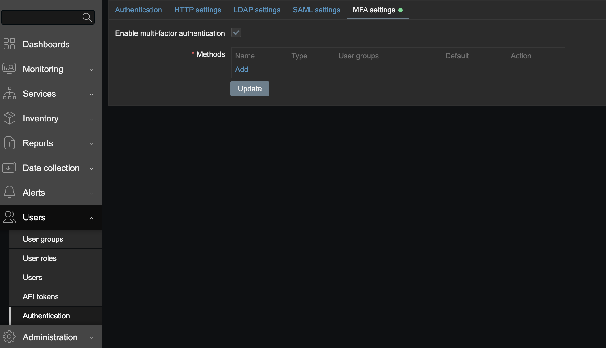Image resolution: width=606 pixels, height=348 pixels.
Task: Click the Default column header
Action: [457, 56]
